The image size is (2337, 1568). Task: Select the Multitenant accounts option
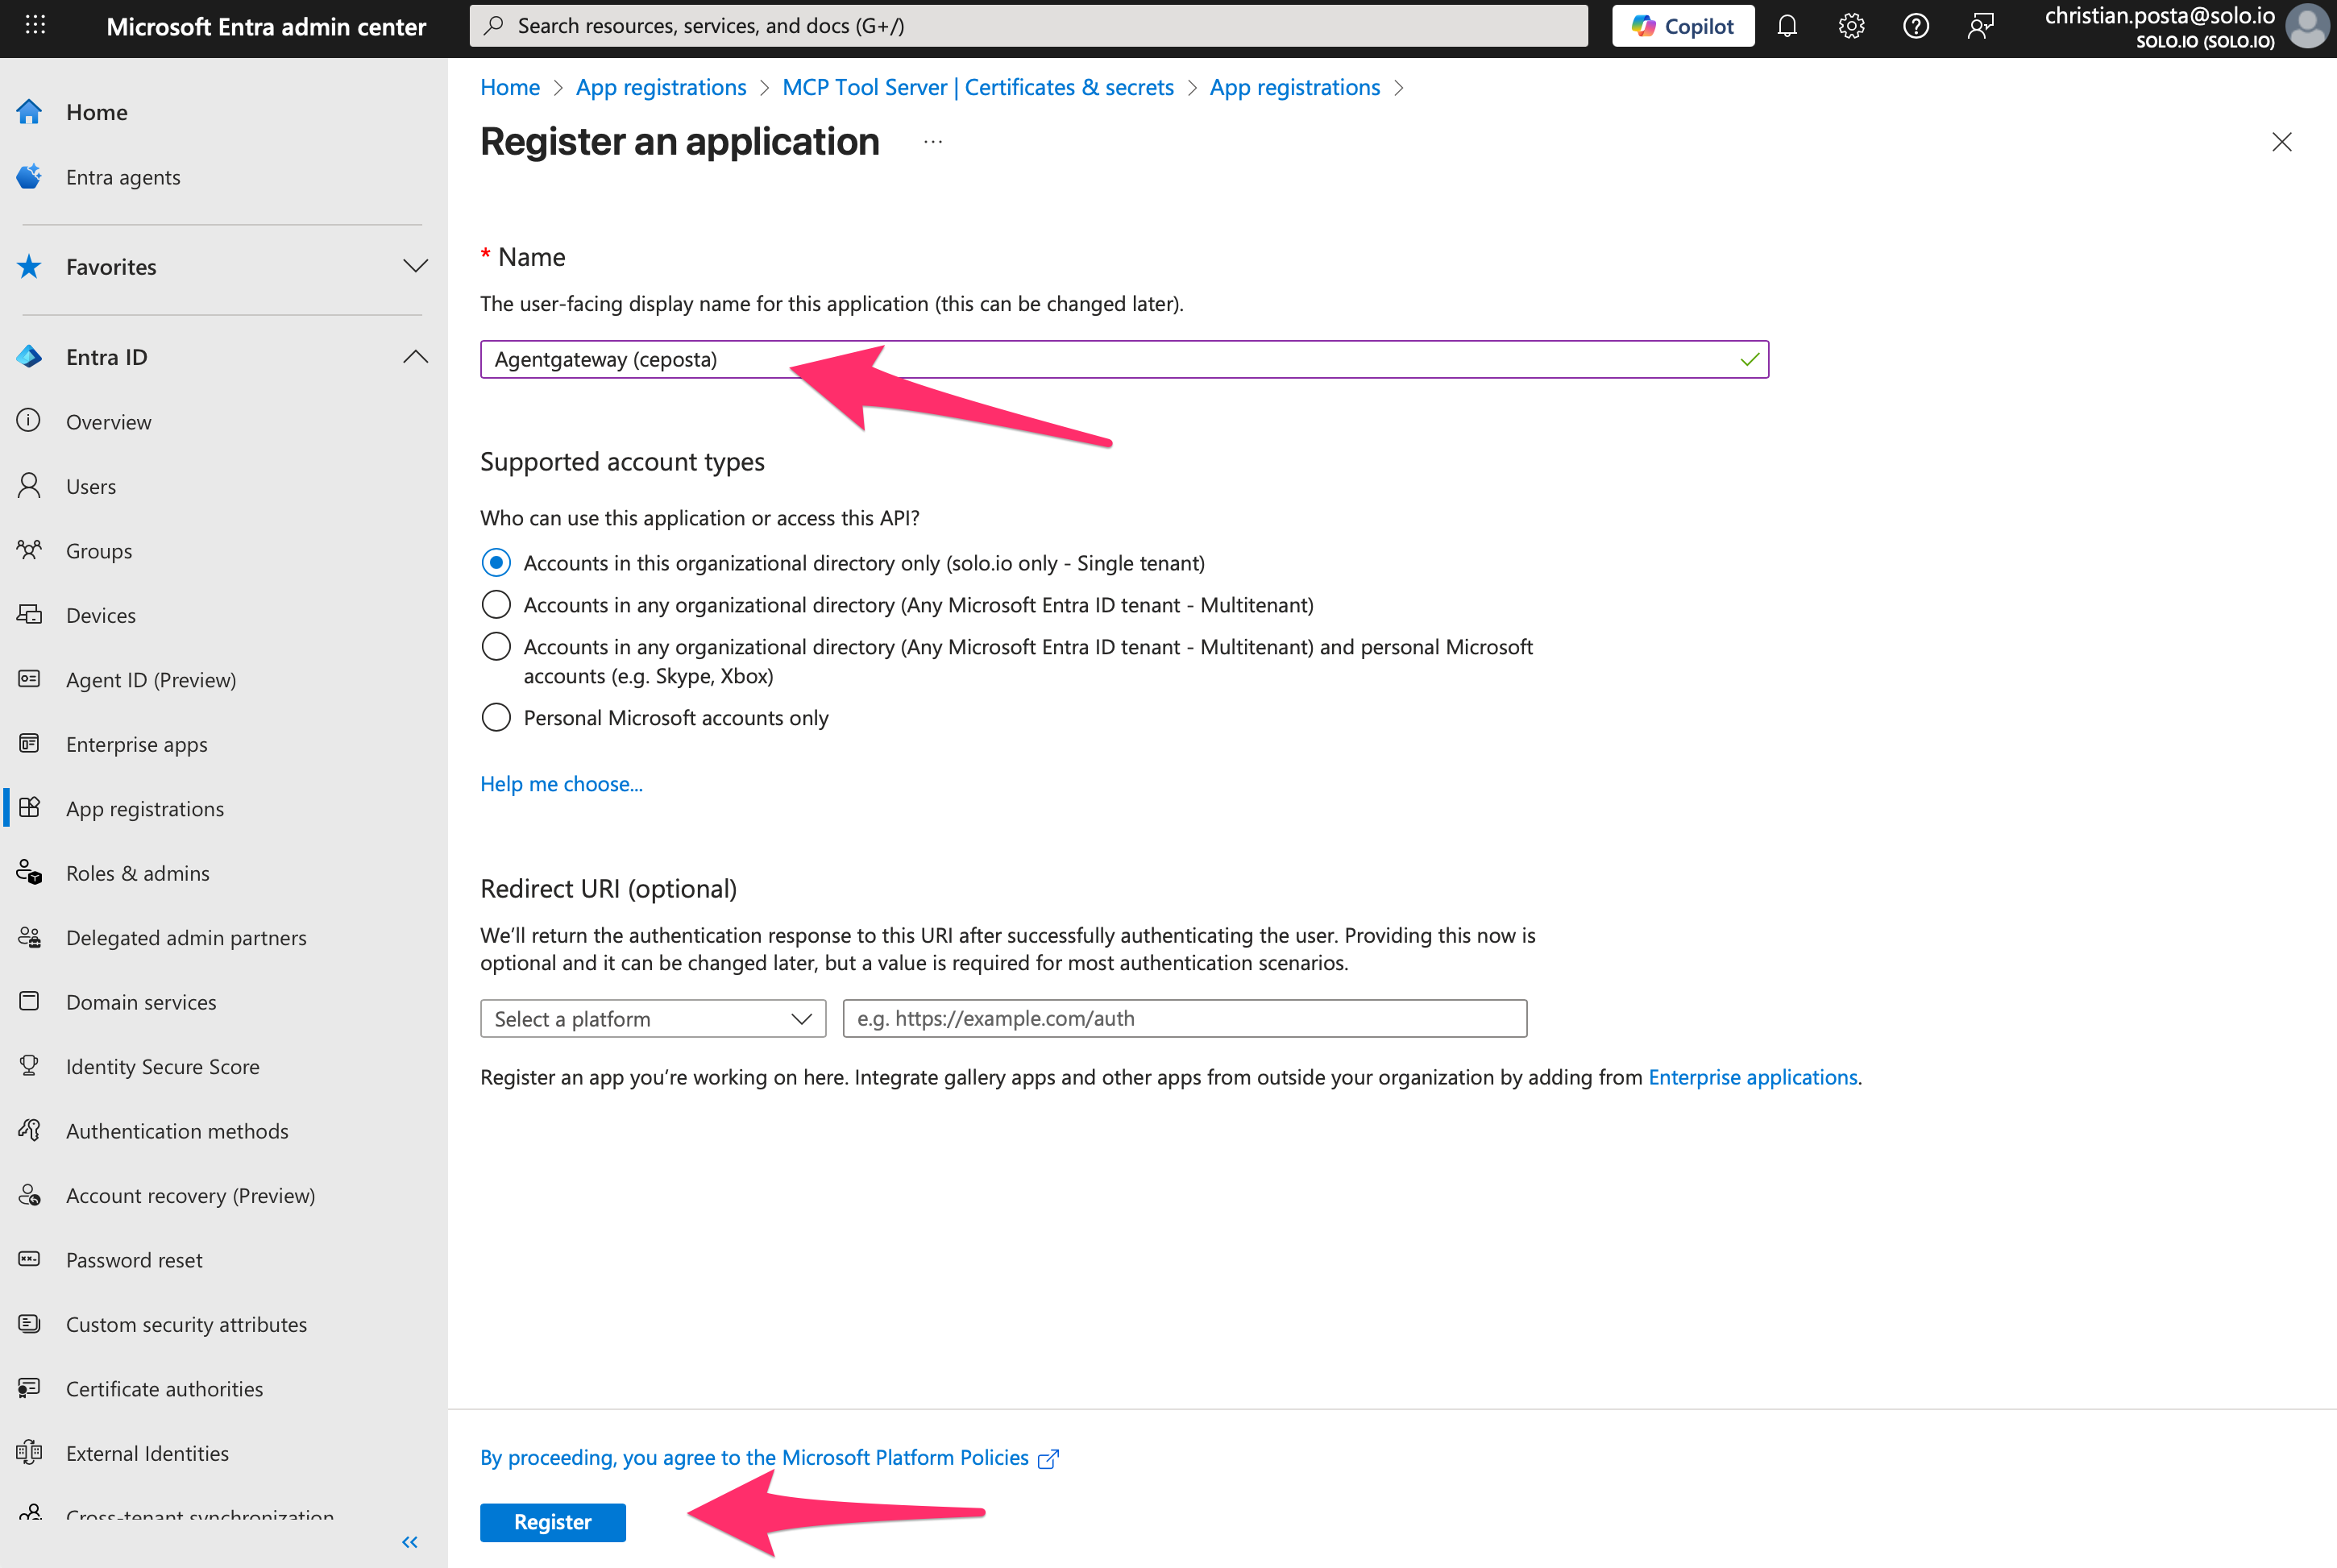pos(496,604)
